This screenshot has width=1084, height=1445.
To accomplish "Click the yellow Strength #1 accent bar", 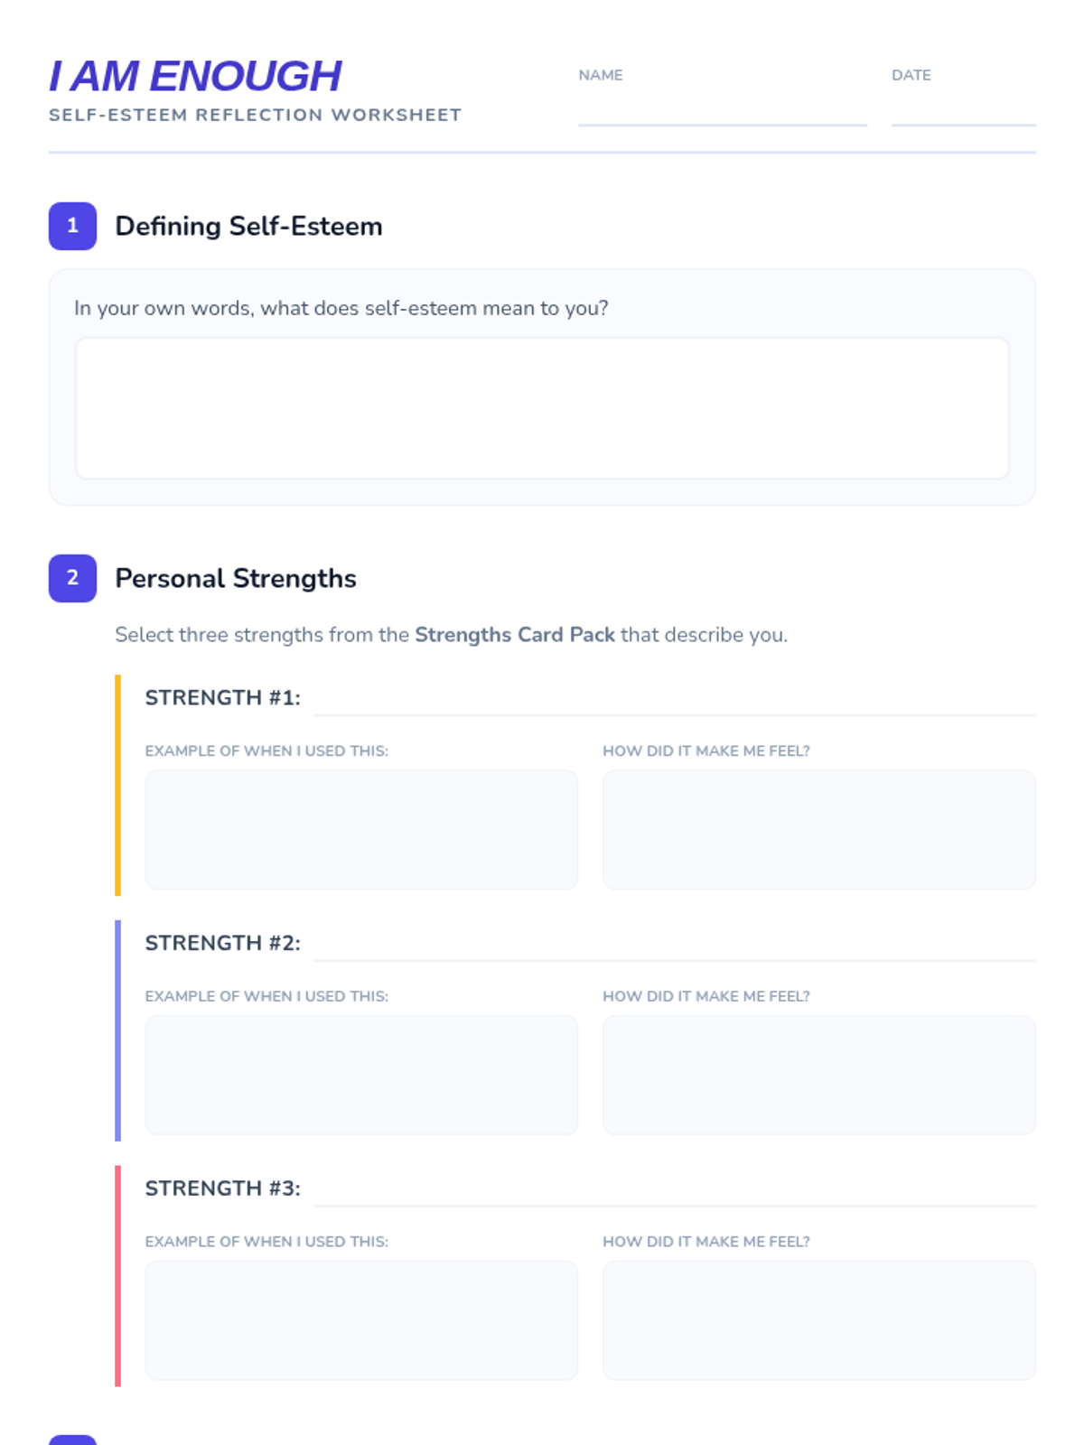I will [117, 785].
